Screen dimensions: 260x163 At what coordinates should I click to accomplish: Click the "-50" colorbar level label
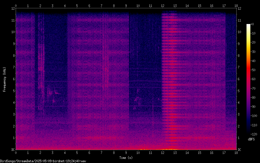pyautogui.click(x=253, y=70)
